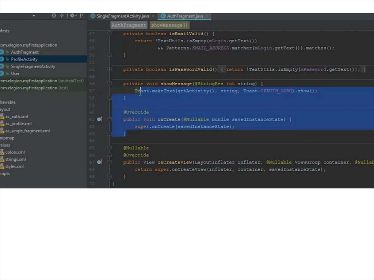Collapse the onCreate method fold on line 61
Viewport: 374px width, 280px height.
tap(110, 119)
